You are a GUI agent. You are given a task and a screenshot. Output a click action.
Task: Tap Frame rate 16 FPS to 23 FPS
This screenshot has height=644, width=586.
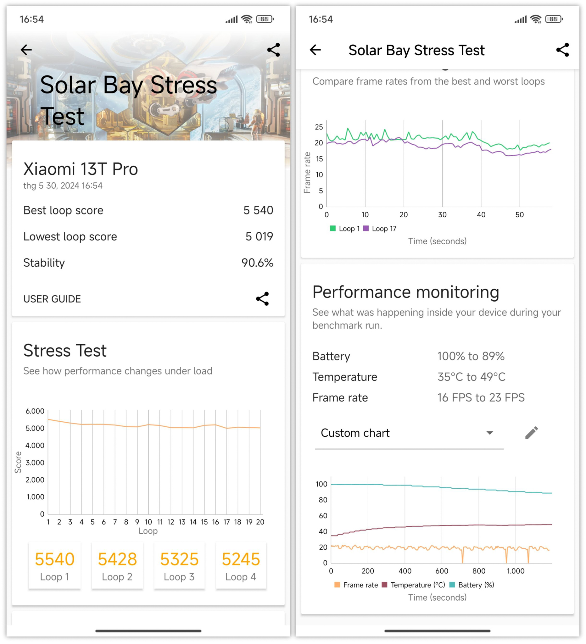(481, 398)
